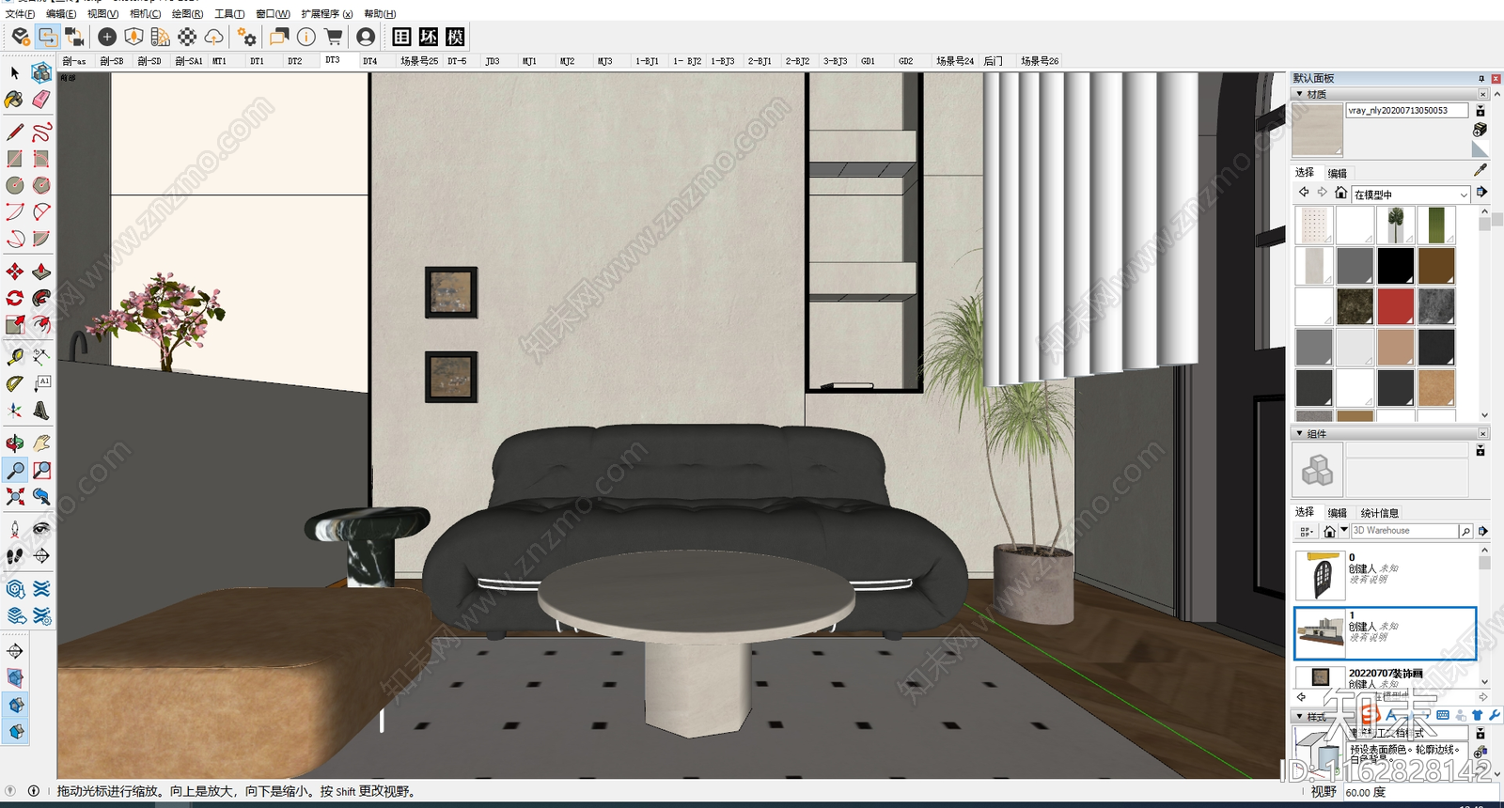Choose the Offset tool

(x=41, y=325)
